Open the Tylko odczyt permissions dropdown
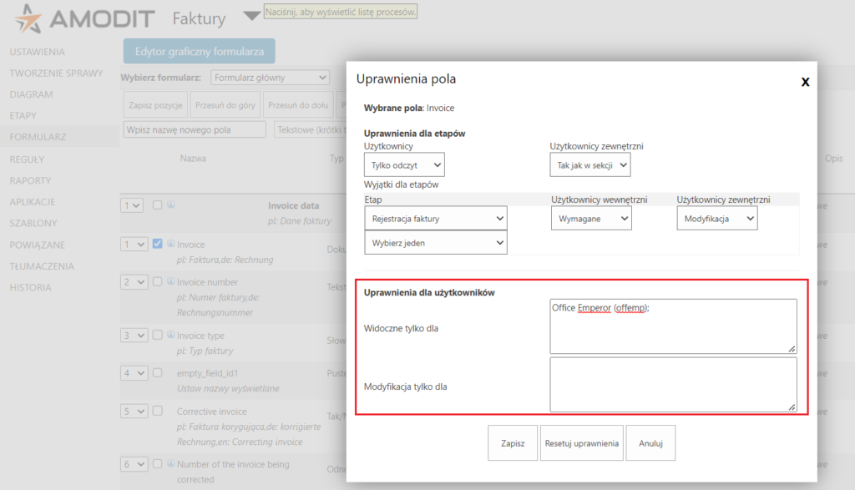The image size is (855, 490). [405, 164]
